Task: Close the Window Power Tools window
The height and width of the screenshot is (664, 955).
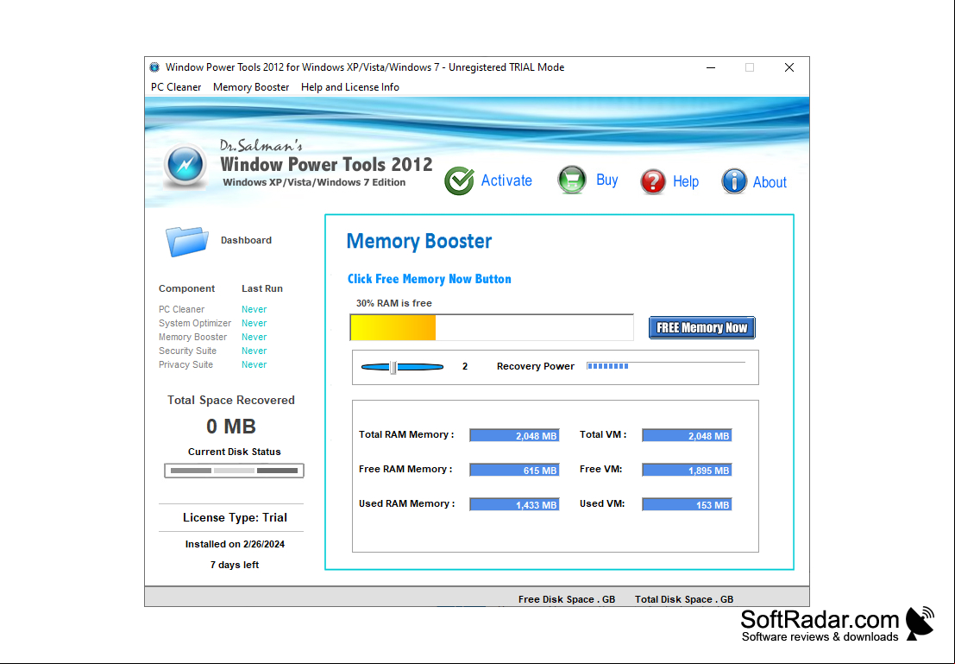Action: [789, 67]
